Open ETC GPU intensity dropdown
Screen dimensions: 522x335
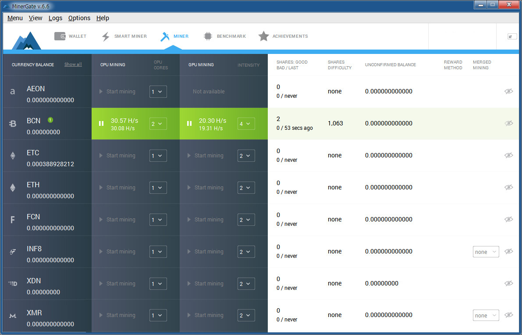click(x=246, y=156)
